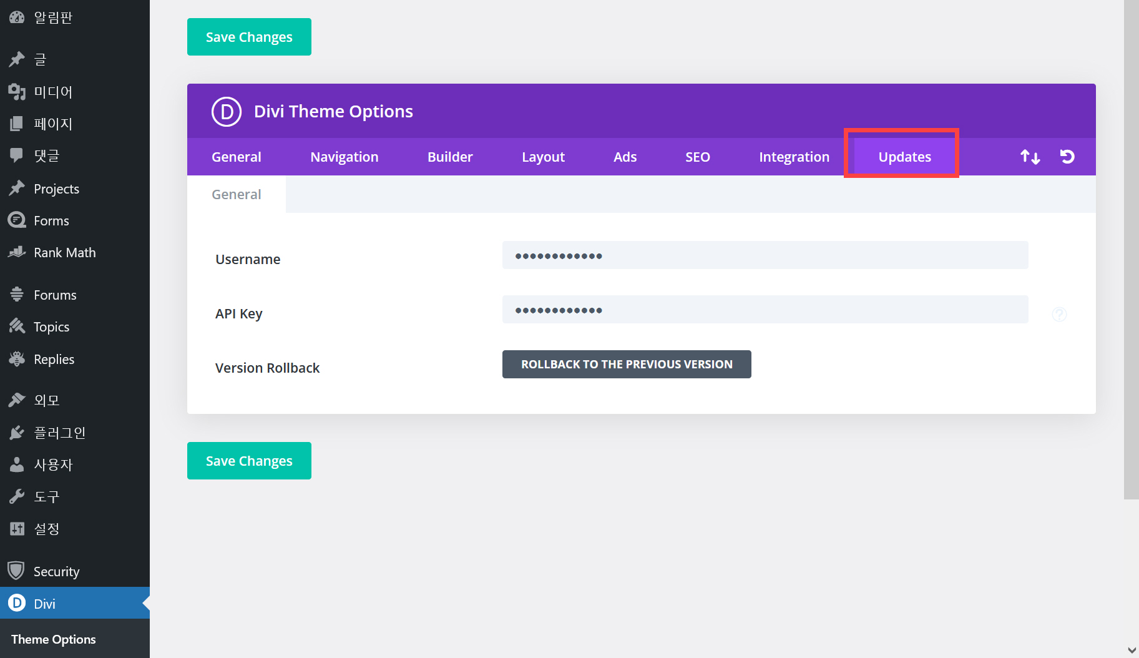Click the 사용자 users icon

(x=17, y=464)
